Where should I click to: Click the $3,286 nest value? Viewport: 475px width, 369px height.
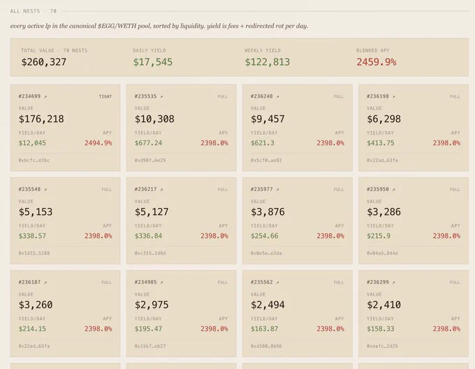[x=383, y=212]
